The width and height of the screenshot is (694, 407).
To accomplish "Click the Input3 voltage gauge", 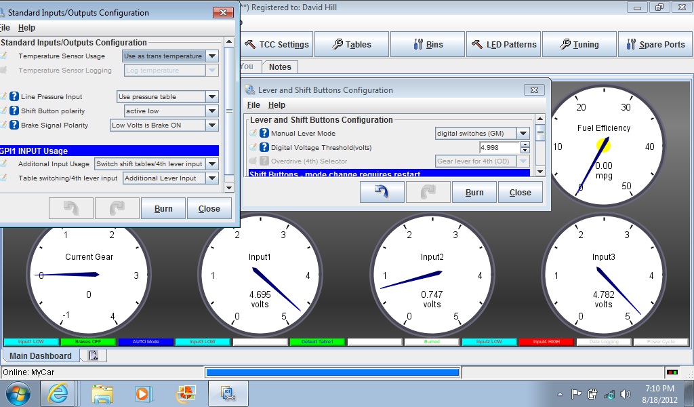I will (604, 275).
